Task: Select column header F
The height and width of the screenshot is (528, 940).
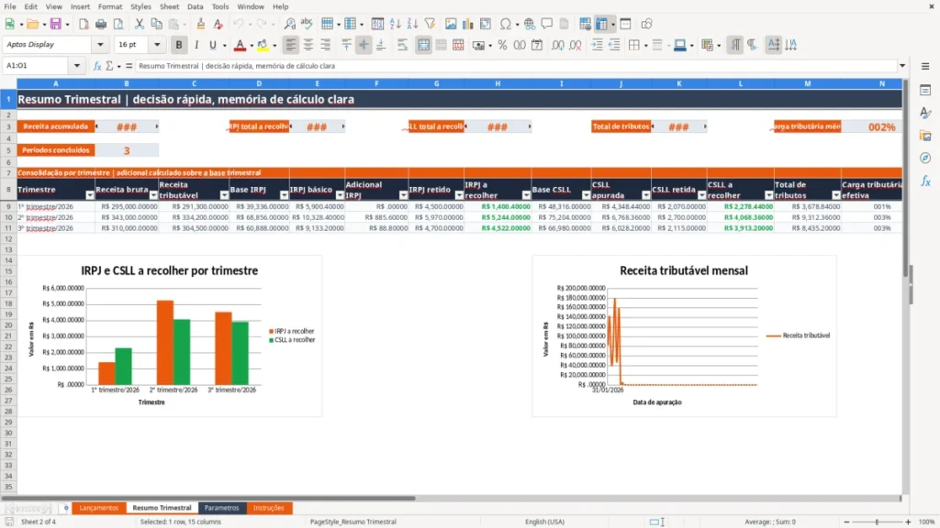Action: 376,83
